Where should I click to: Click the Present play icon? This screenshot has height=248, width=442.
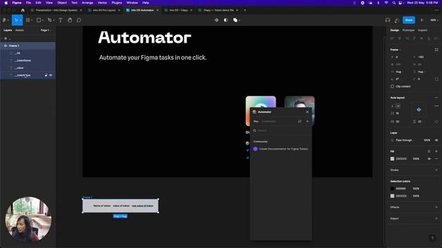click(x=422, y=20)
